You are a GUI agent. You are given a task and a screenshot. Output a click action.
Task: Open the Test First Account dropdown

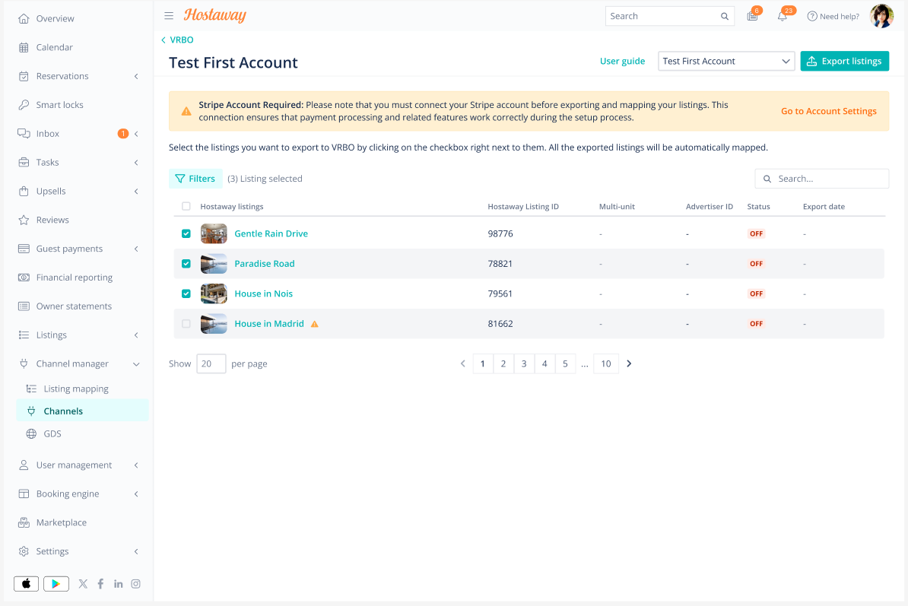[x=725, y=62]
